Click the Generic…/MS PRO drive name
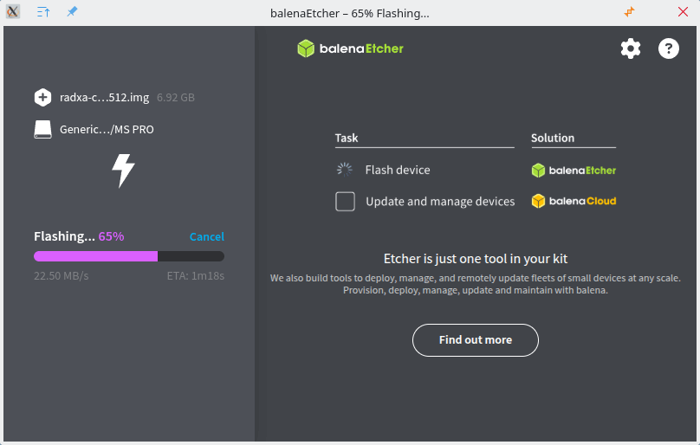 tap(107, 129)
